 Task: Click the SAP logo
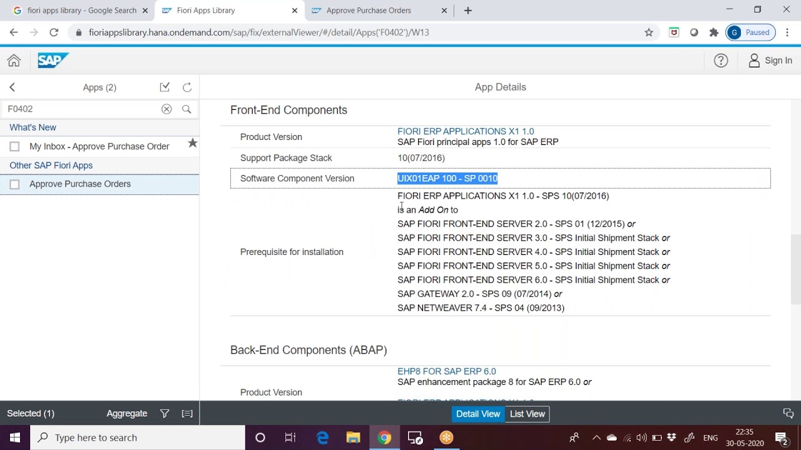coord(53,60)
